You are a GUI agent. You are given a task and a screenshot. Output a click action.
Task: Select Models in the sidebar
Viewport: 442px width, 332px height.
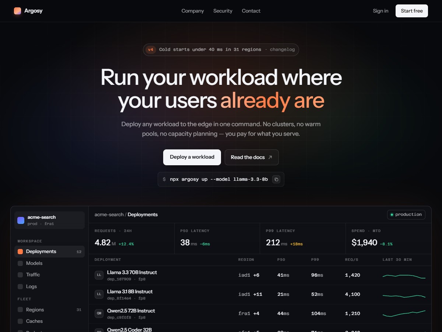tap(49, 263)
